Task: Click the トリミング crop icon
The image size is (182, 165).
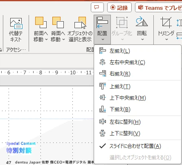Action: (x=166, y=22)
